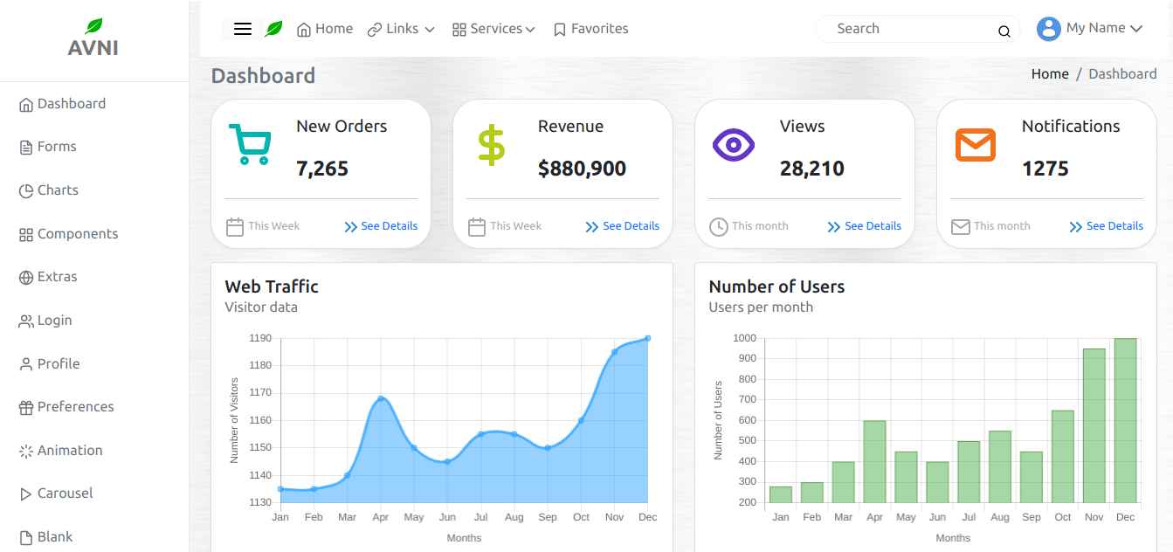Click into the Search input field

pyautogui.click(x=908, y=29)
